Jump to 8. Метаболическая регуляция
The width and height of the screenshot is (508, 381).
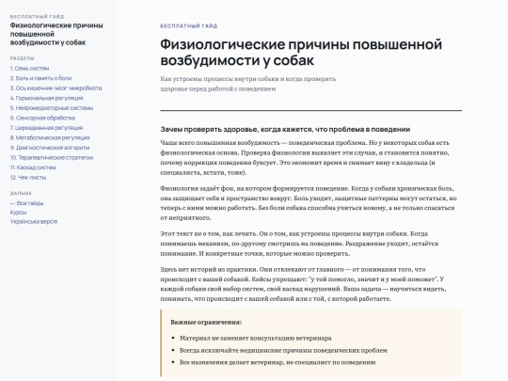click(50, 137)
